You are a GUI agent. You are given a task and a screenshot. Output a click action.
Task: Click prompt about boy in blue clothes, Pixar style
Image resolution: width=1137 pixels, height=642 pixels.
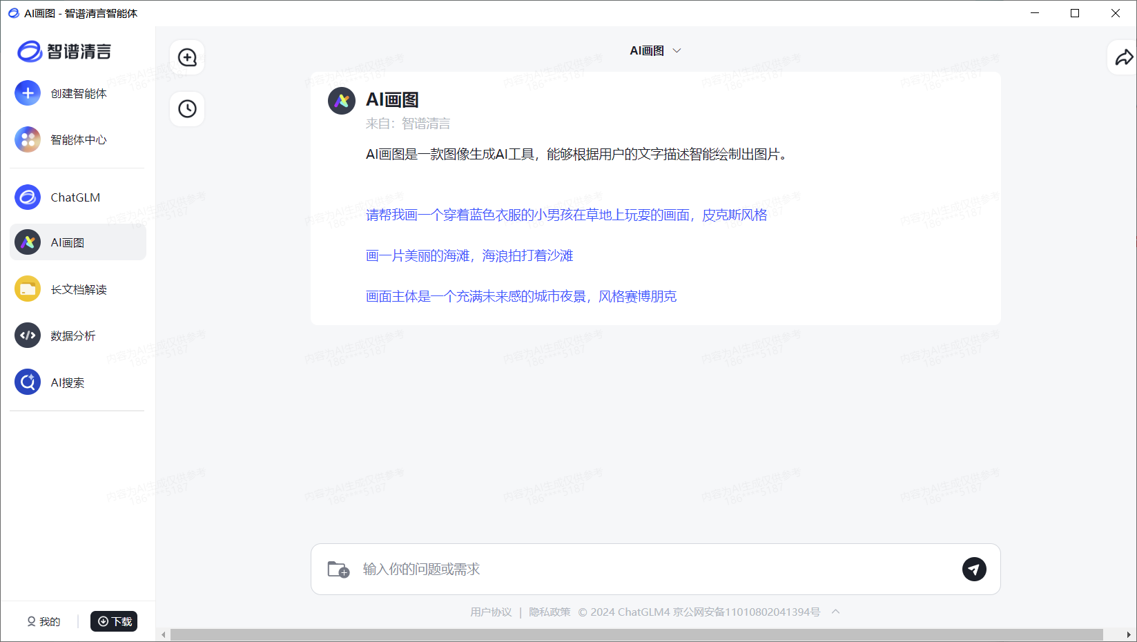566,215
